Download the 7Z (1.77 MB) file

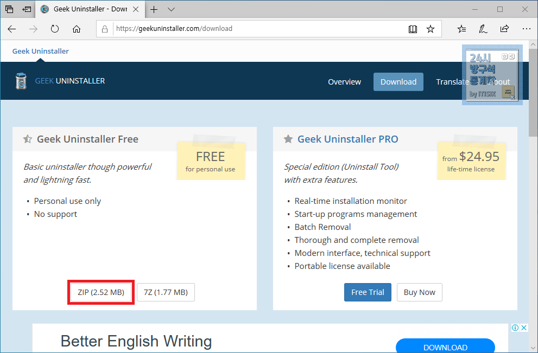pos(166,292)
